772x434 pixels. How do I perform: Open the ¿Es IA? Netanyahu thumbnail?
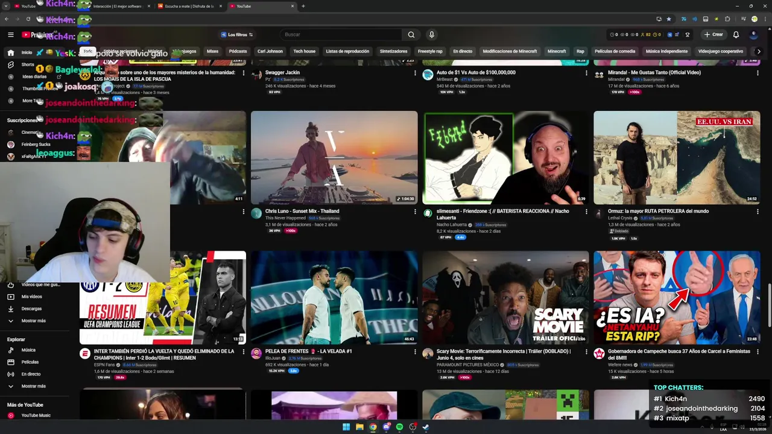677,298
